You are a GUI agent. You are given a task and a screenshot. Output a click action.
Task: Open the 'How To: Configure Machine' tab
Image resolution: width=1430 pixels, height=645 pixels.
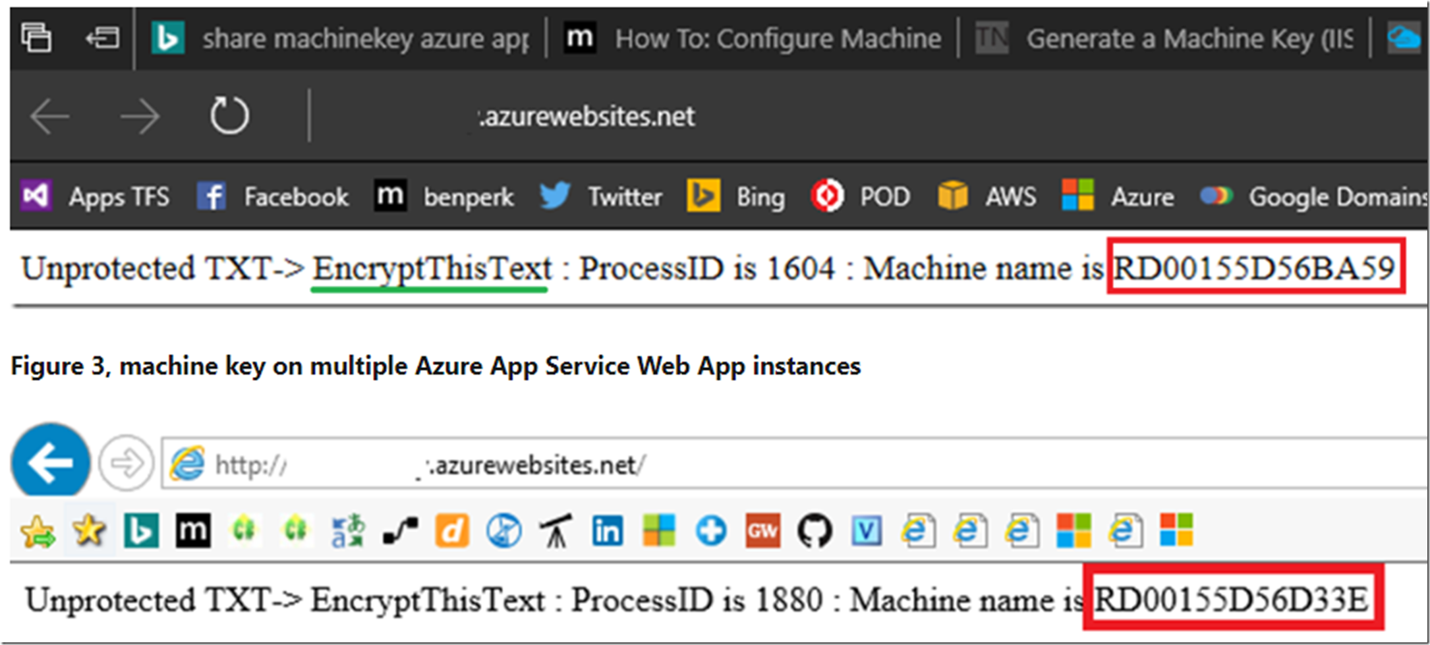[x=753, y=38]
